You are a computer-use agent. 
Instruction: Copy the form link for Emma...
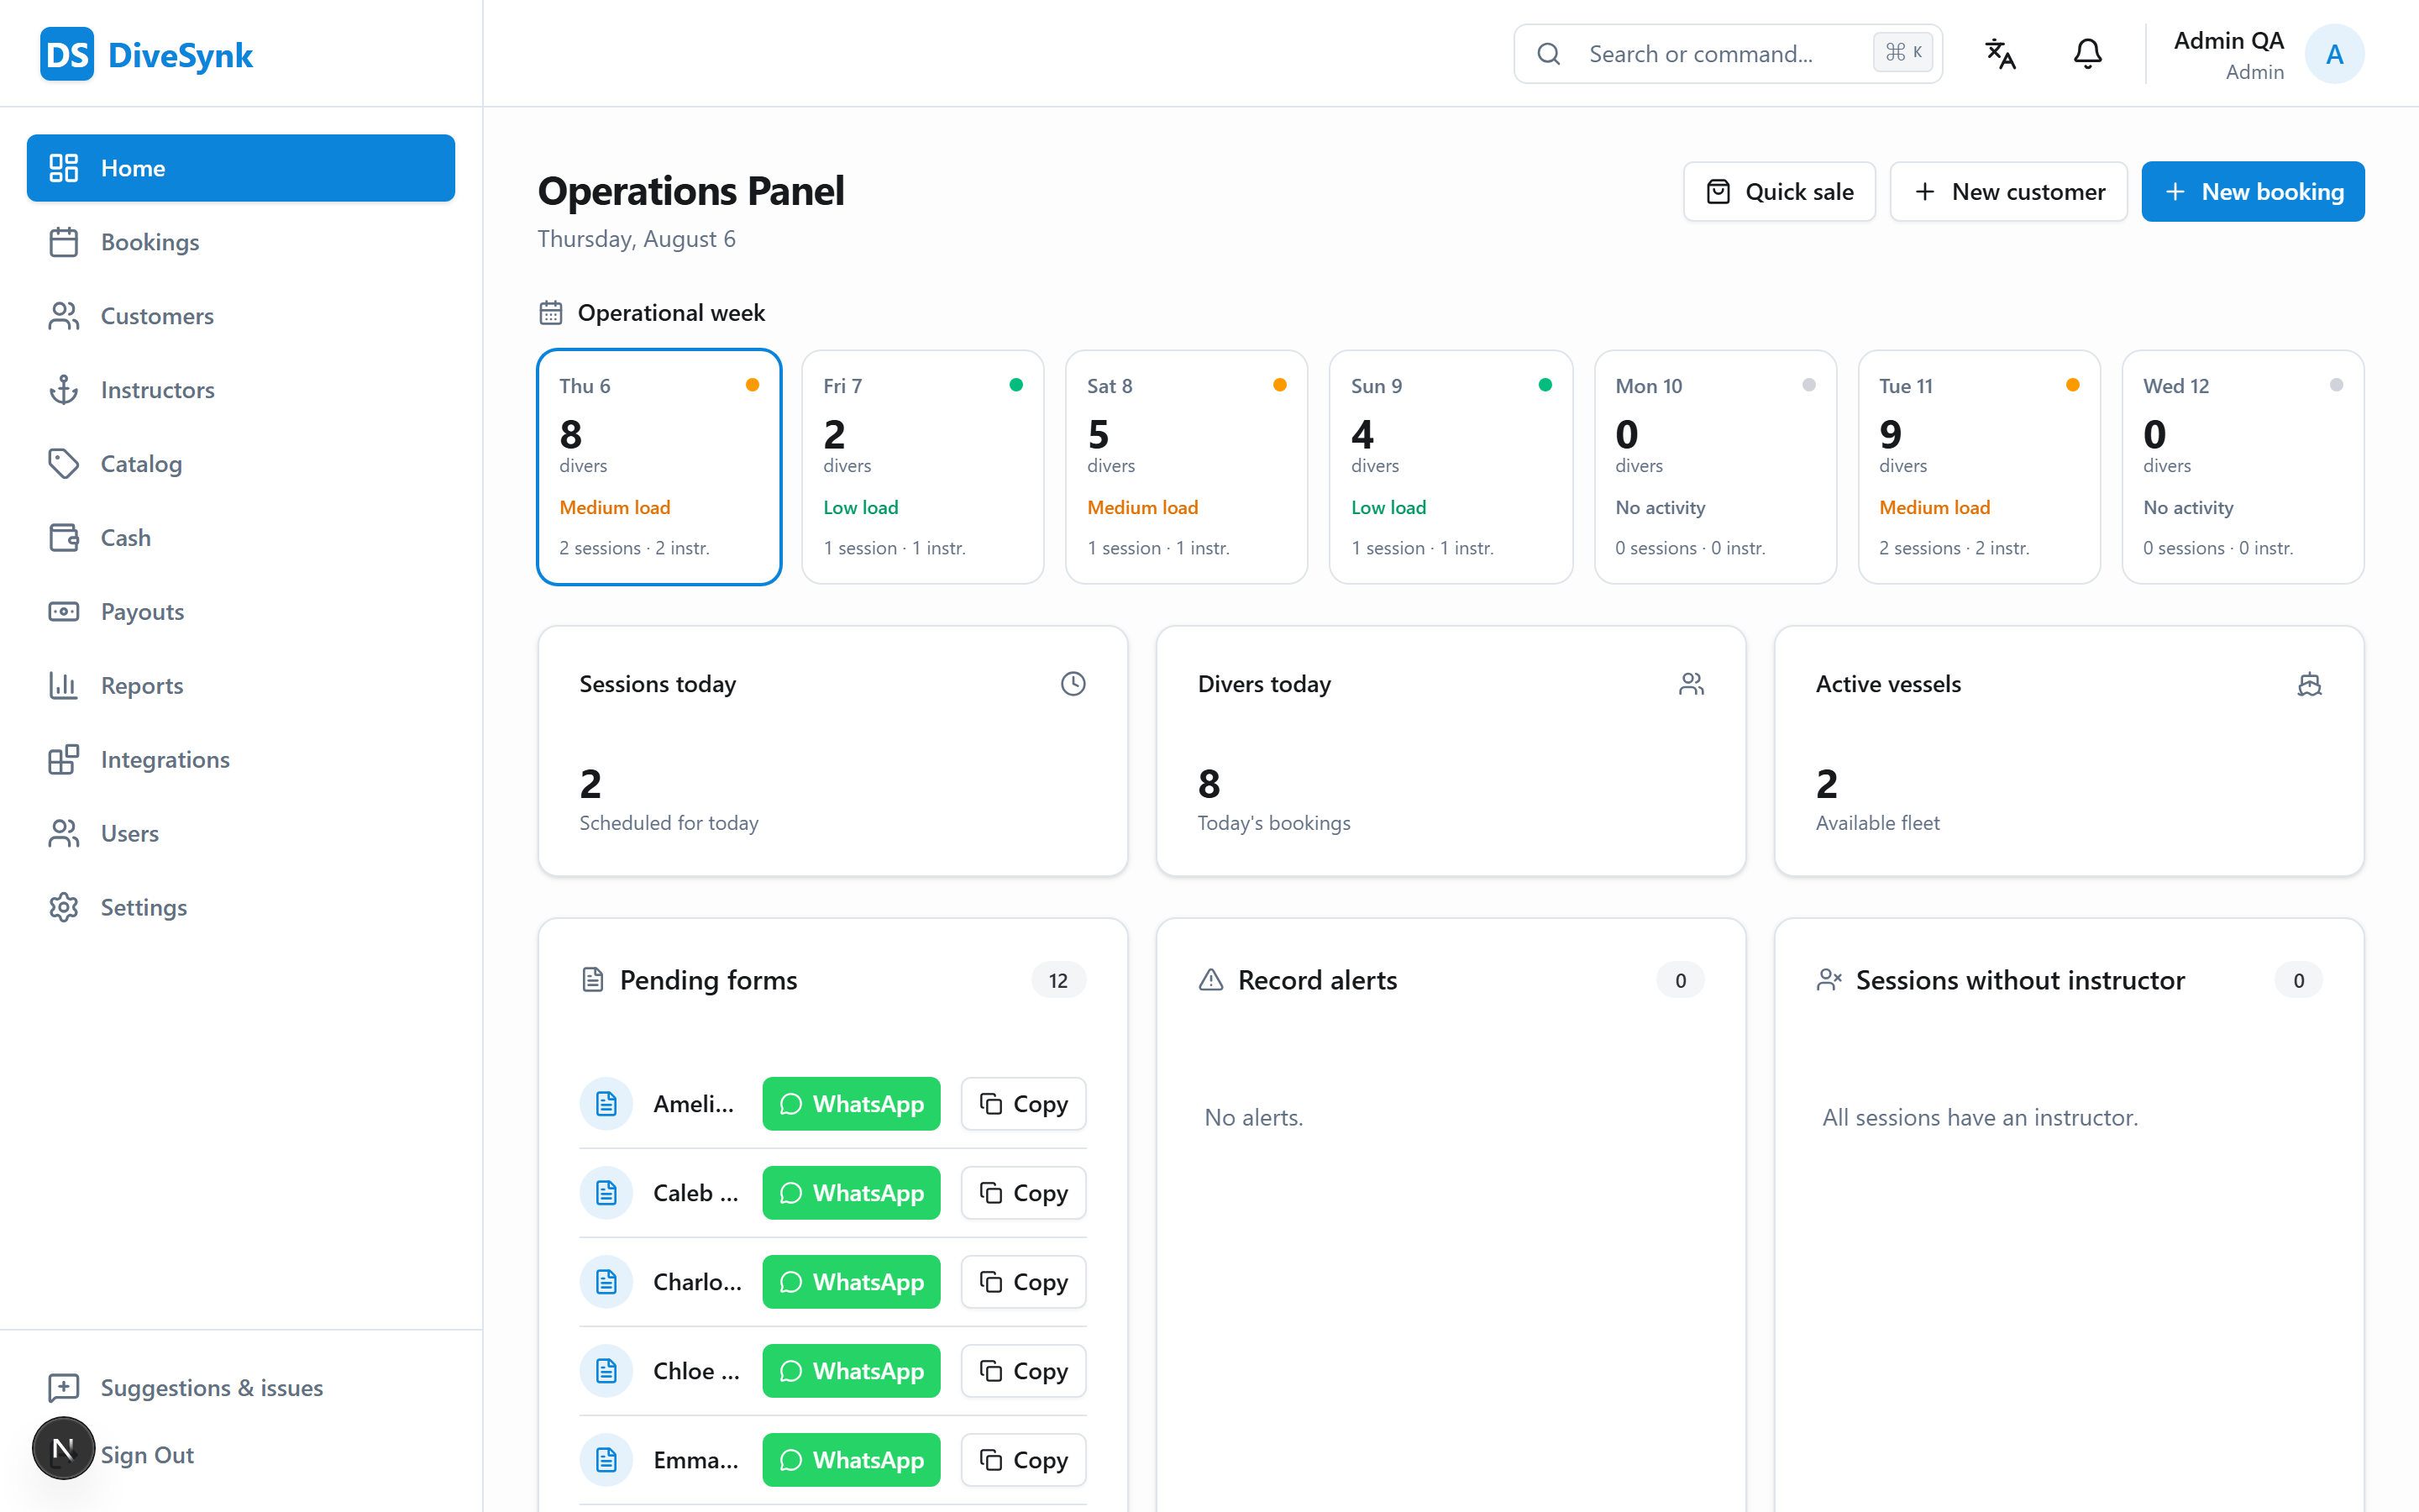pos(1024,1460)
